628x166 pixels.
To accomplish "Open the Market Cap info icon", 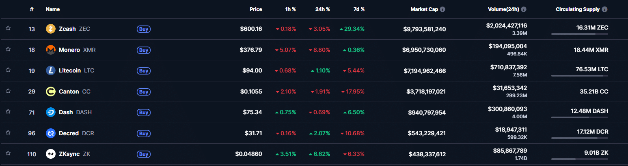I will coord(442,9).
